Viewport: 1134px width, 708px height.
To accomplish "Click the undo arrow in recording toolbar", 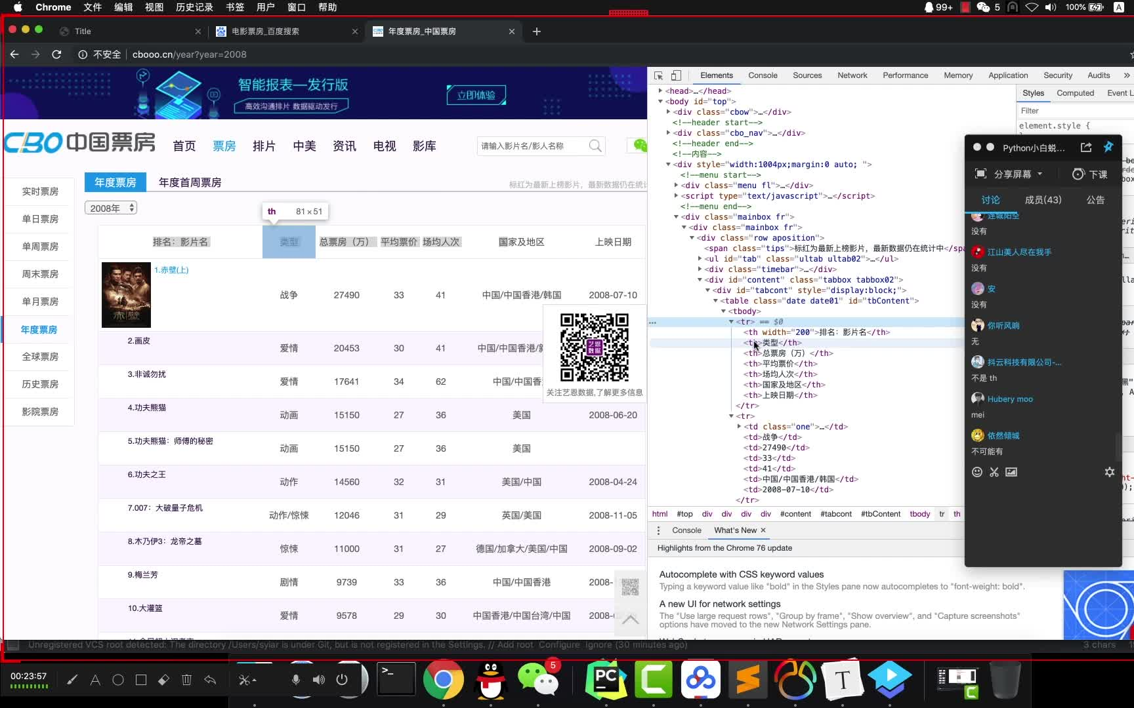I will pyautogui.click(x=210, y=680).
